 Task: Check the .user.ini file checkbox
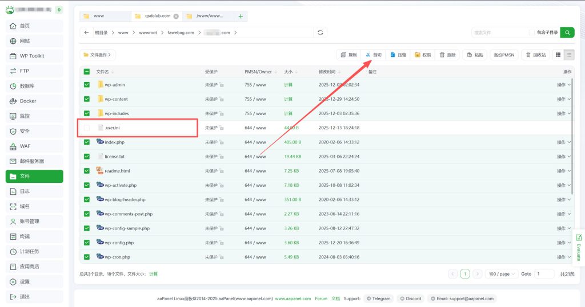click(87, 128)
